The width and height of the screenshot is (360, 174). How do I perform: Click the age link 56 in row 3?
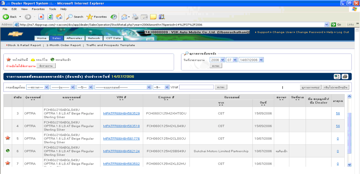(x=338, y=113)
